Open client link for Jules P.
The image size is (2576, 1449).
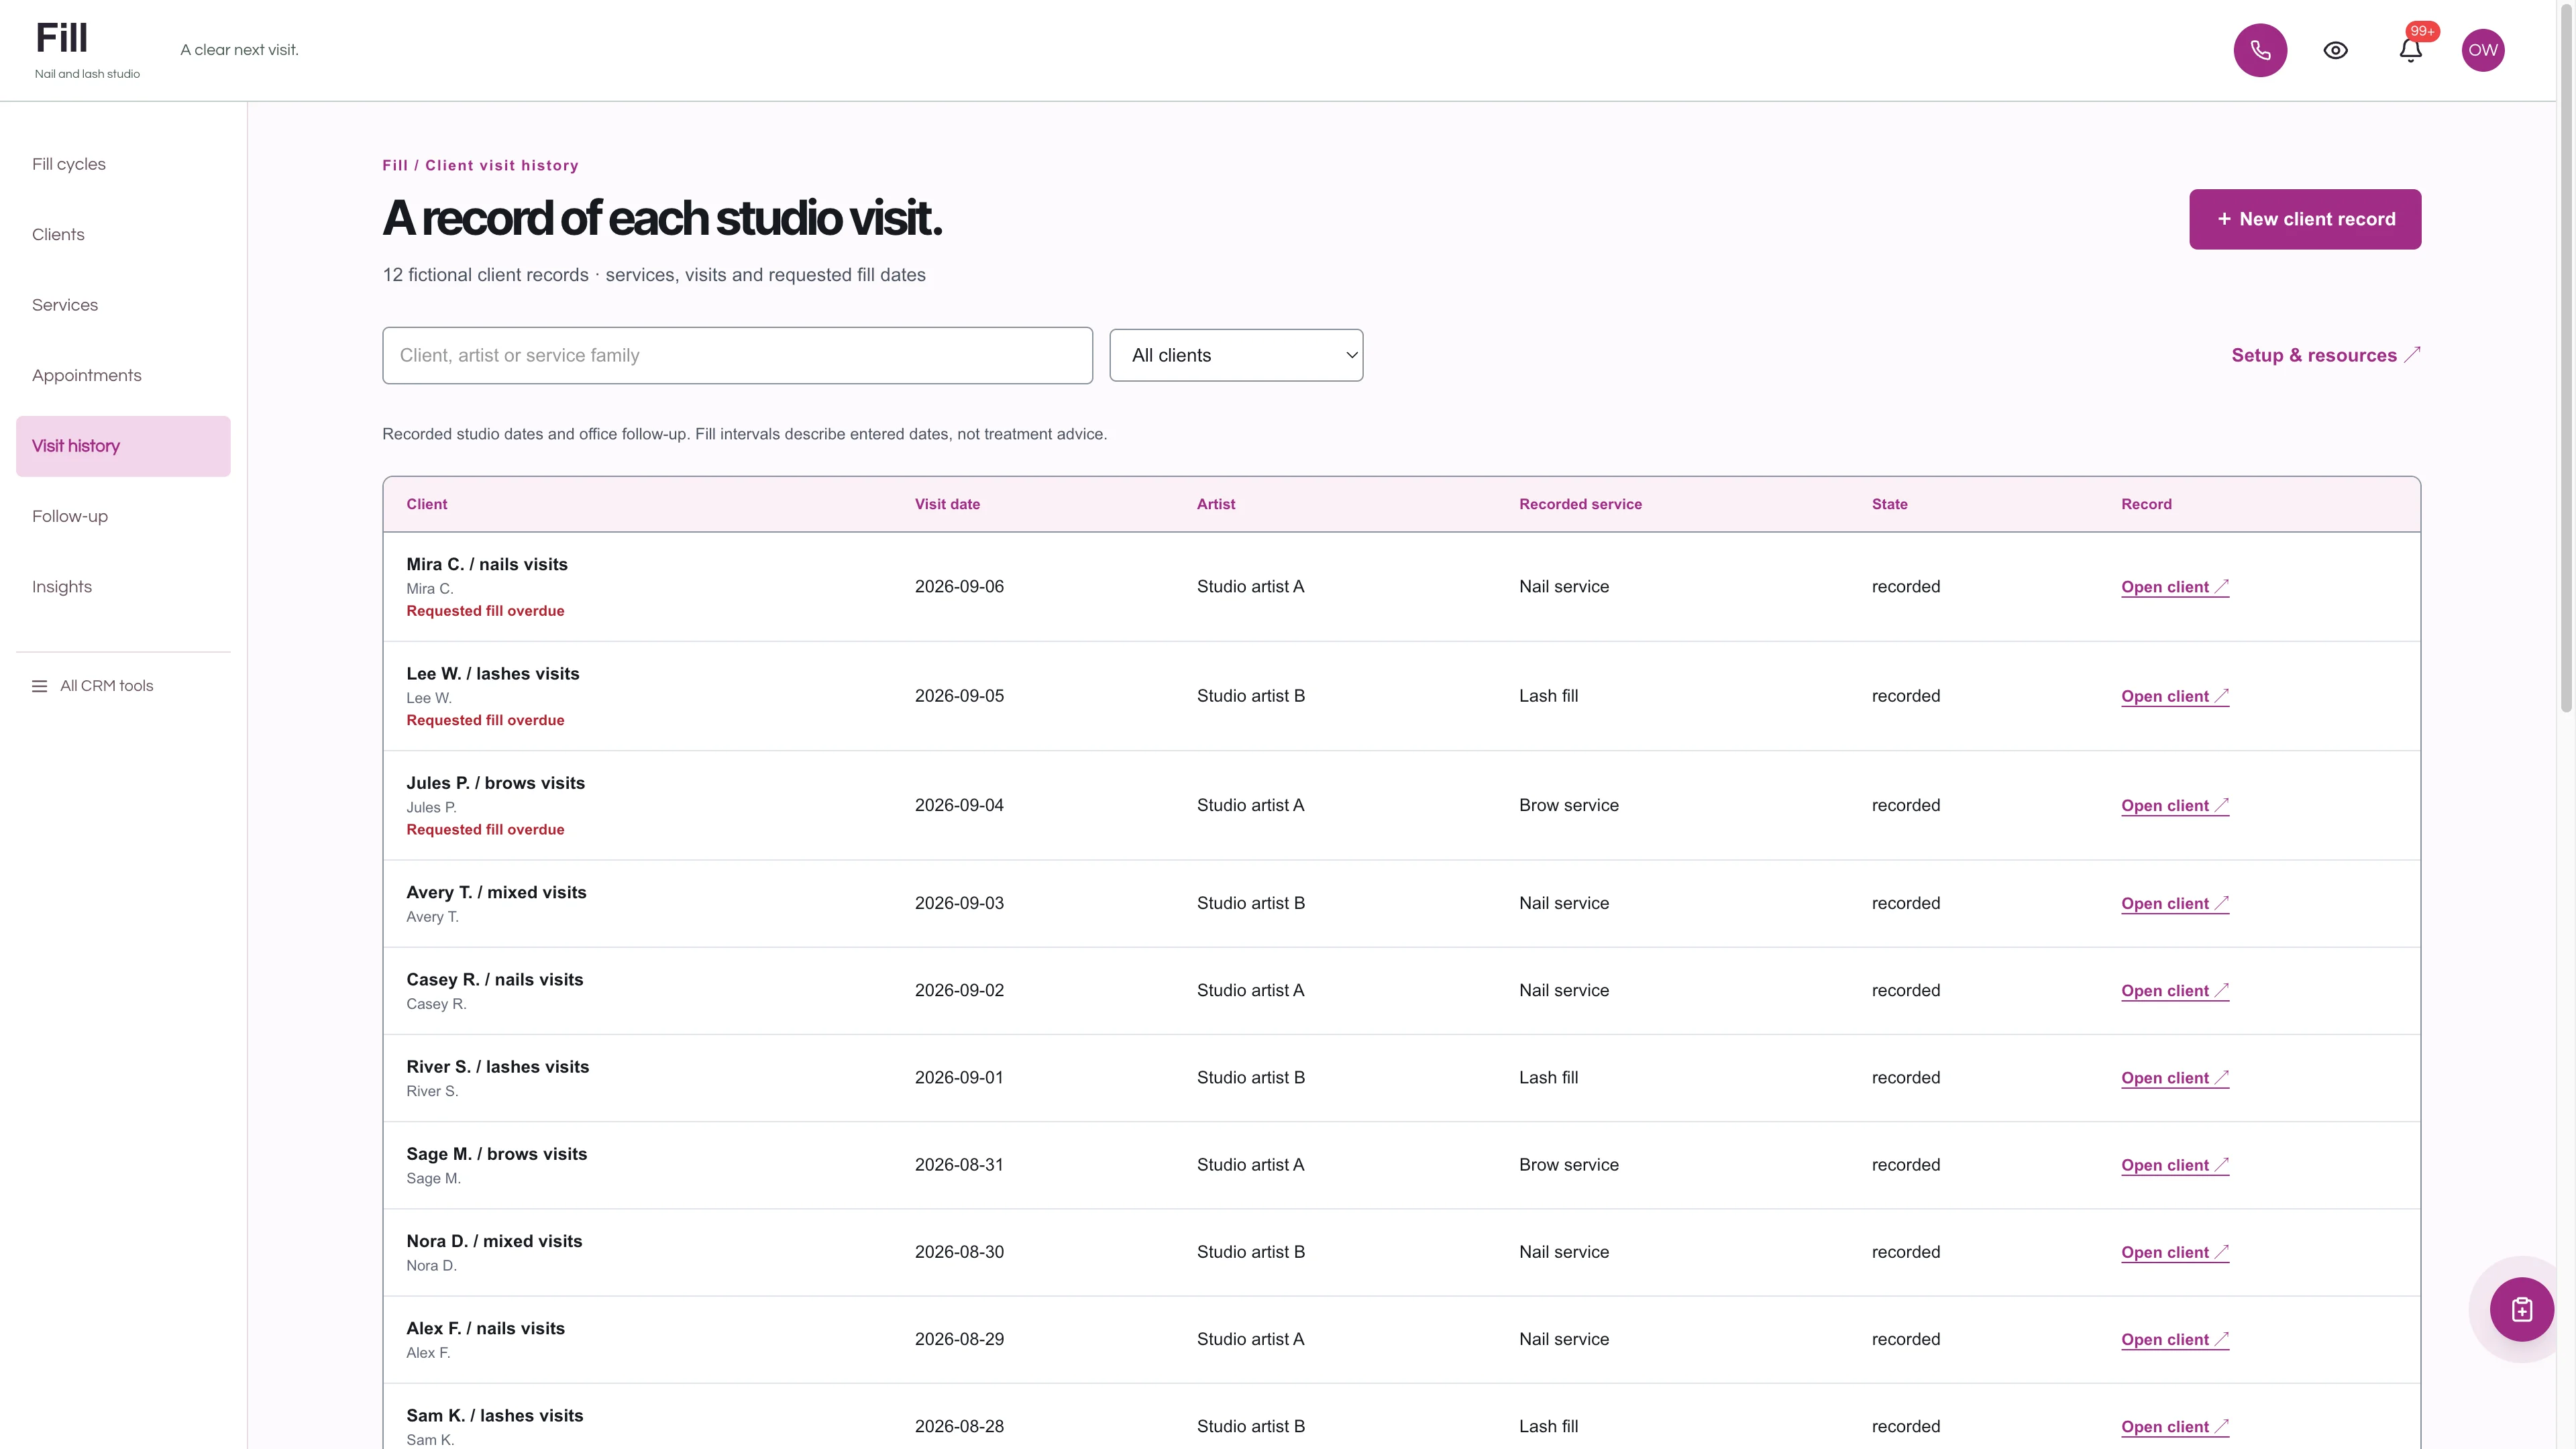pos(2174,805)
